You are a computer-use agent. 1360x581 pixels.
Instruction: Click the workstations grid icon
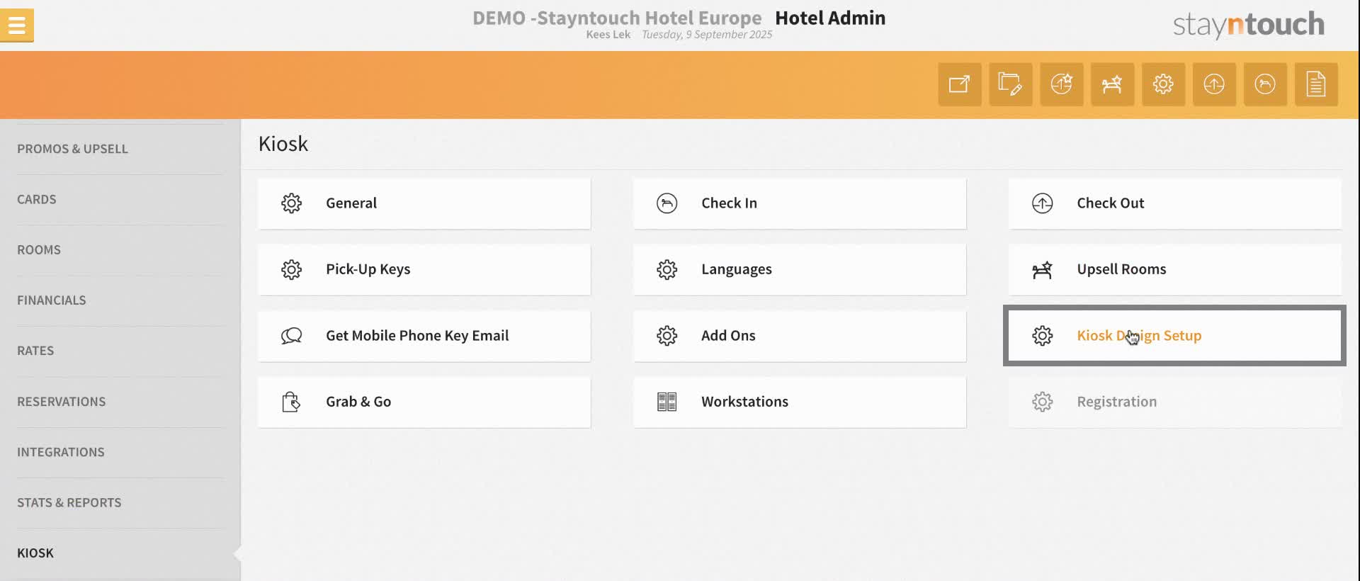(667, 402)
